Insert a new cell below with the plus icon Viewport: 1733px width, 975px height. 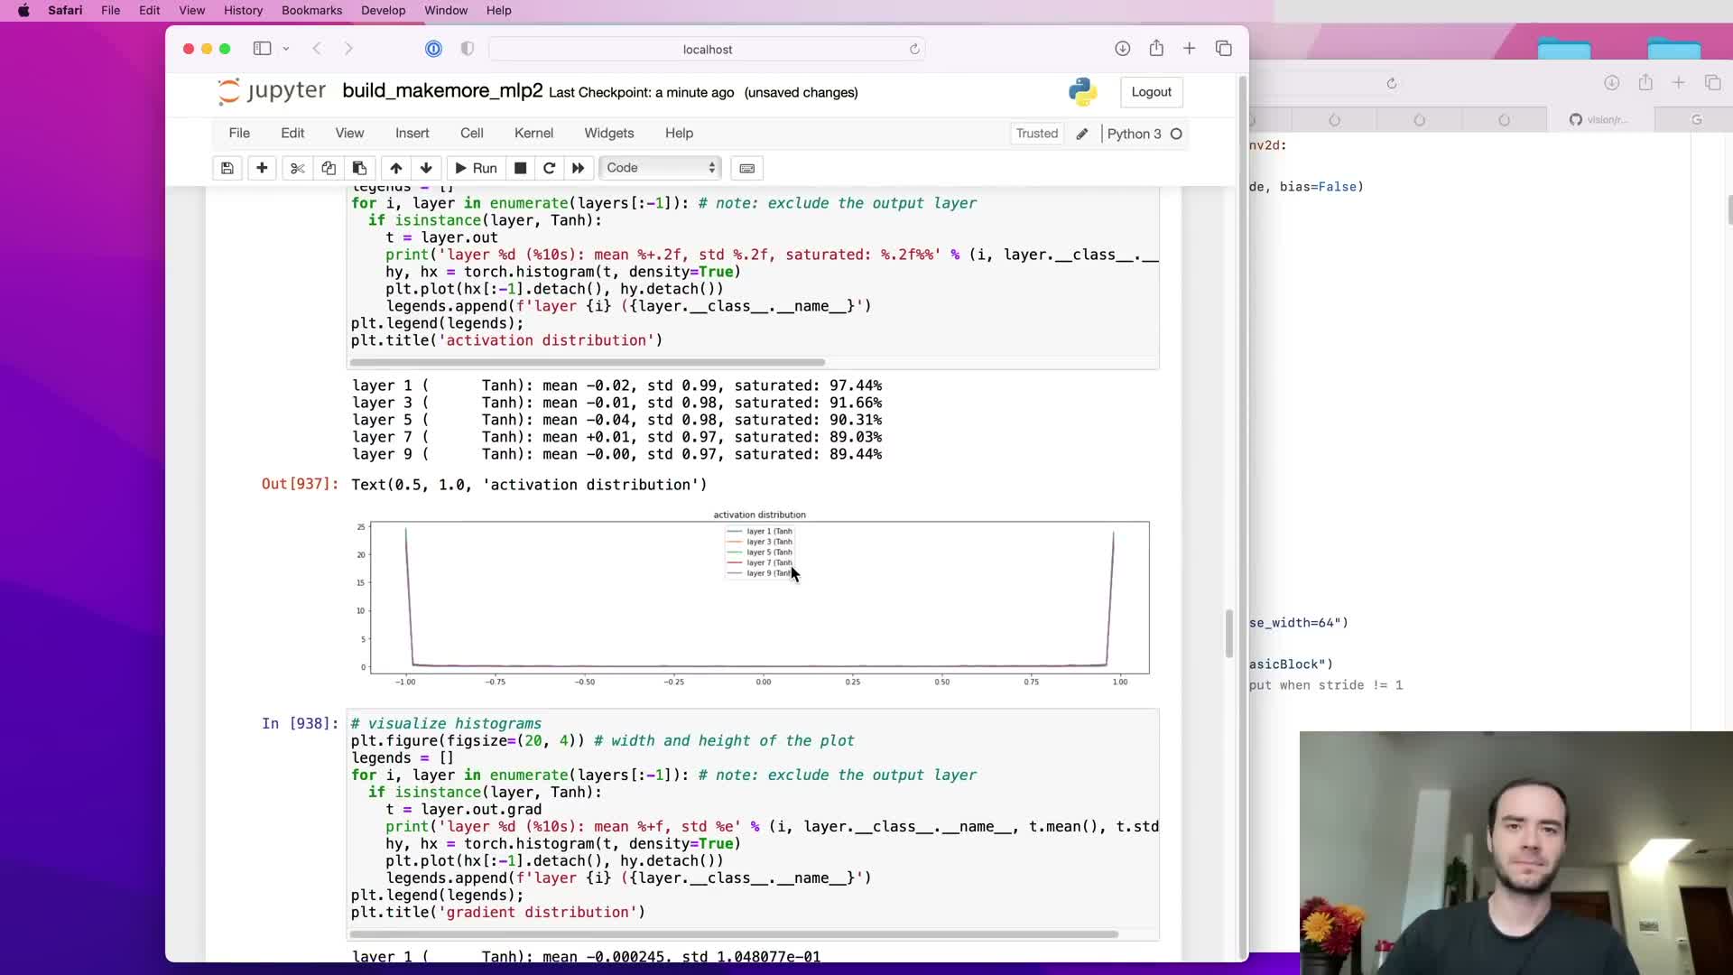click(262, 168)
